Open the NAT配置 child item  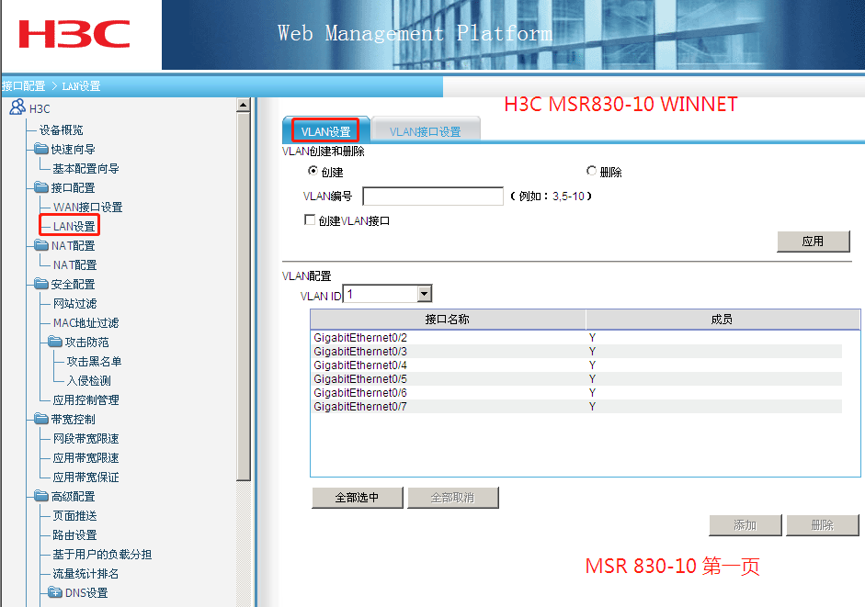(75, 265)
